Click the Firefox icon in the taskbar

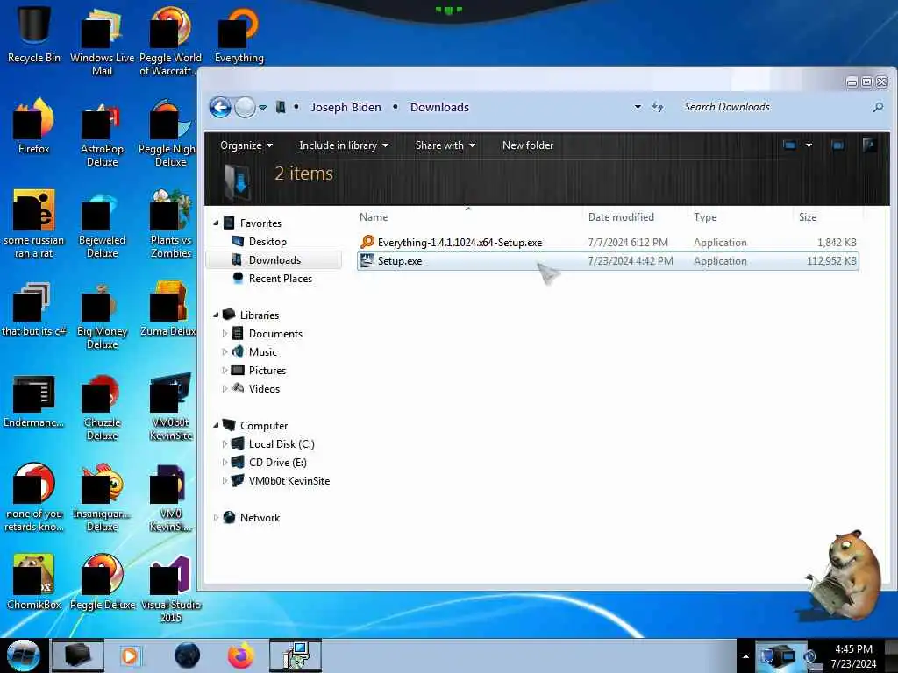pos(241,655)
